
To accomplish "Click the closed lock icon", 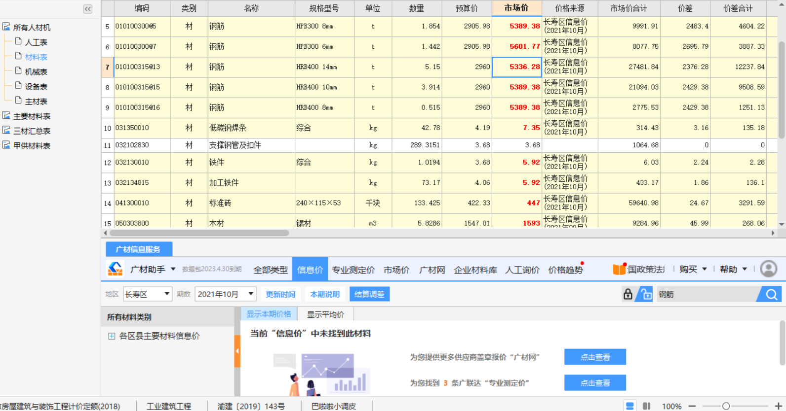I will coord(628,294).
